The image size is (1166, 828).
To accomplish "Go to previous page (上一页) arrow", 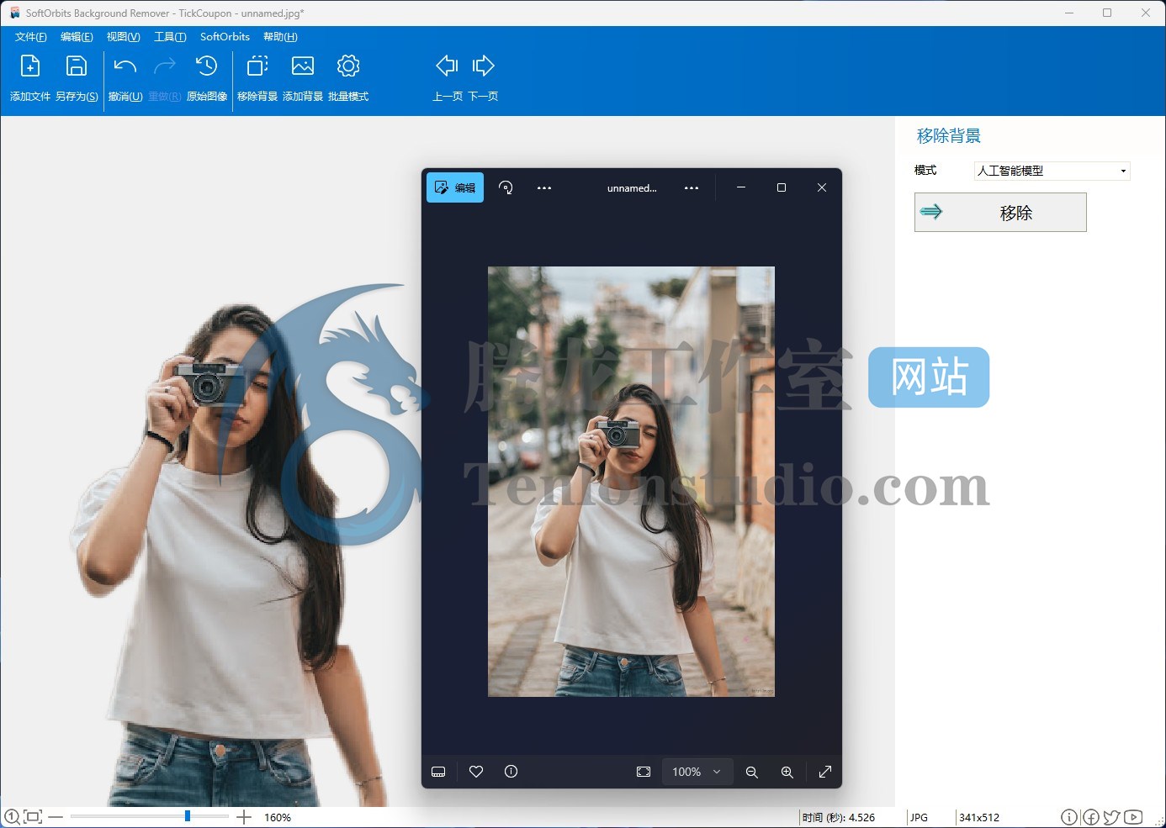I will (x=447, y=66).
